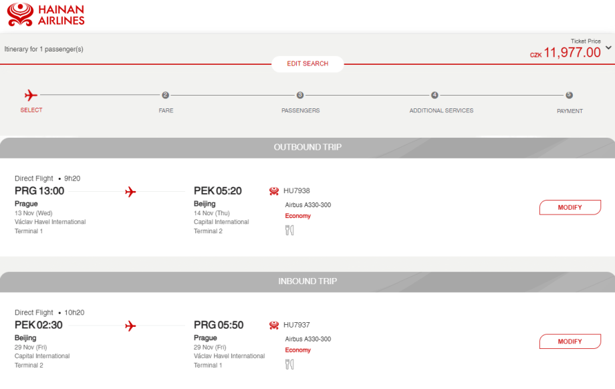Viewport: 615px width, 389px height.
Task: Go to step 5 Payment
Action: 570,96
